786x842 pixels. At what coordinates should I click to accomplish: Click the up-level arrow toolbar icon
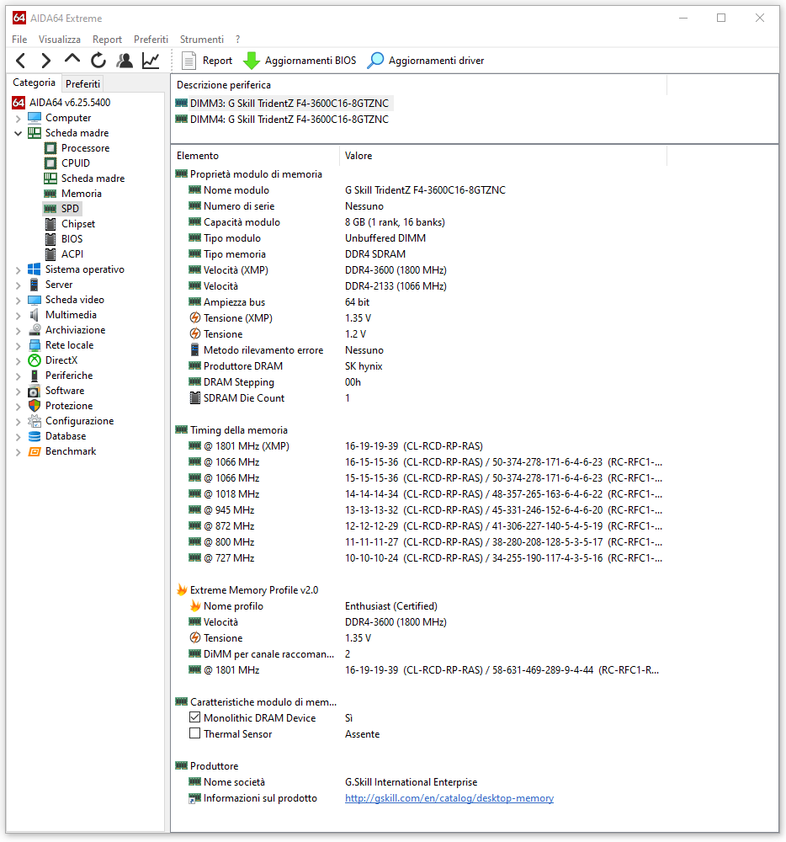pyautogui.click(x=72, y=59)
